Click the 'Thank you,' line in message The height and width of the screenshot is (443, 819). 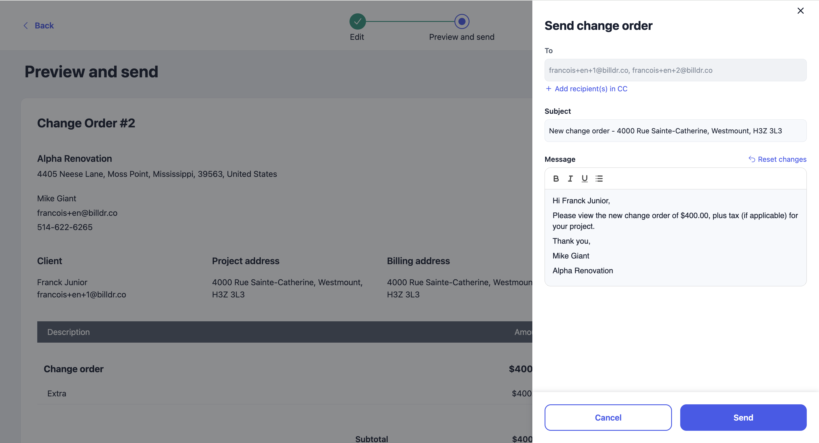click(x=571, y=241)
